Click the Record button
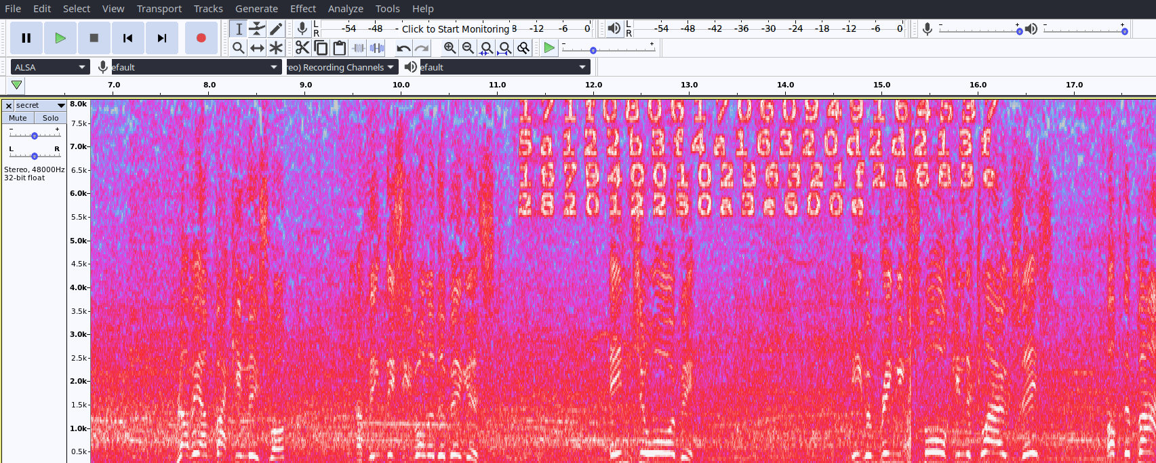The height and width of the screenshot is (463, 1156). click(x=201, y=38)
